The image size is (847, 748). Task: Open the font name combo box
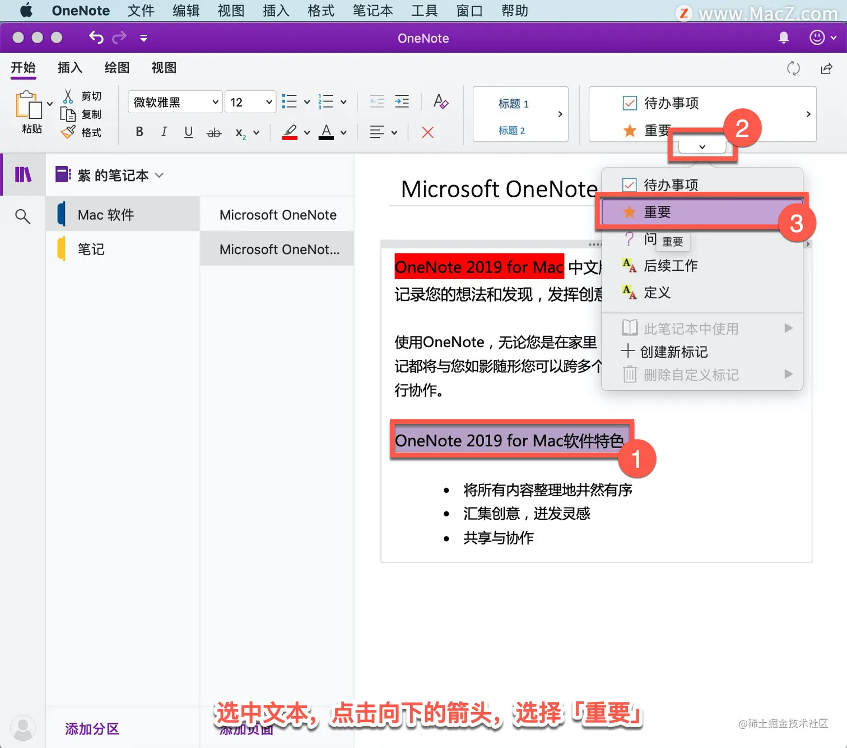(175, 102)
